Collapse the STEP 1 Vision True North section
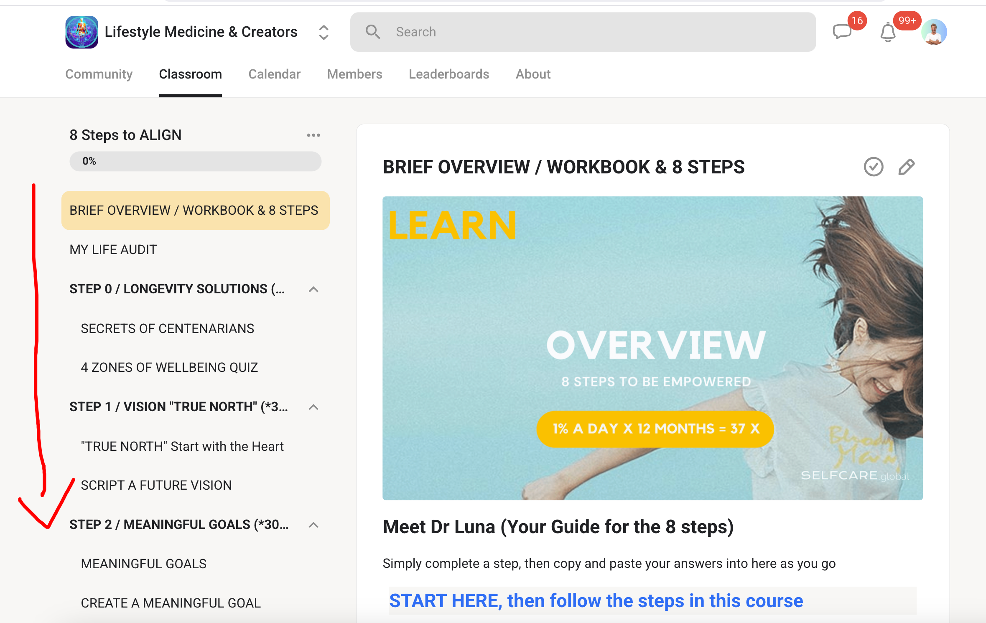Image resolution: width=986 pixels, height=623 pixels. (313, 407)
